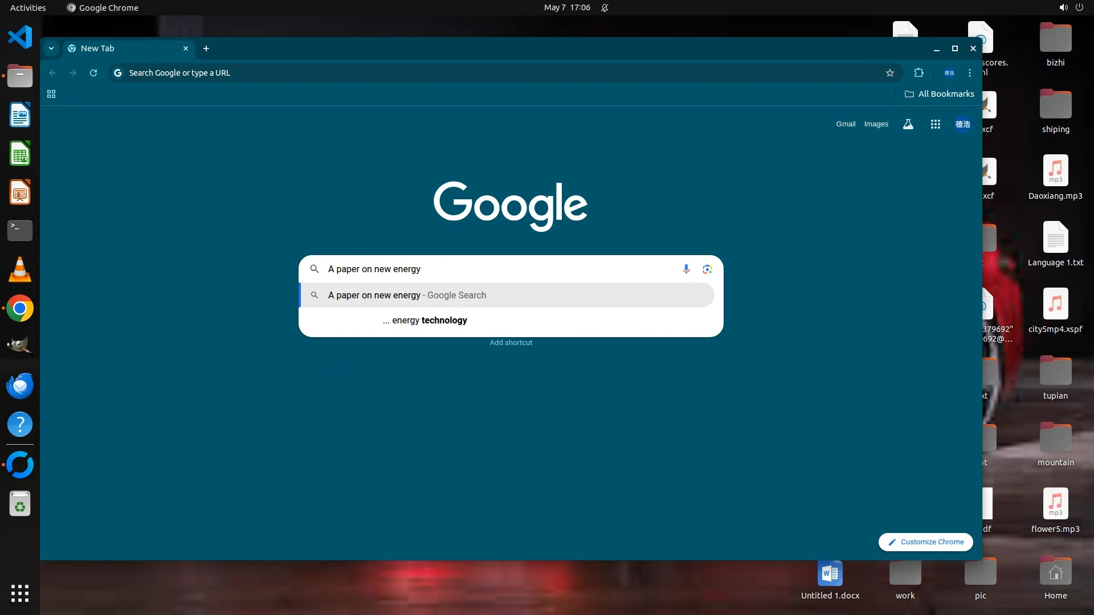Reload the current page
This screenshot has height=615, width=1094.
[x=93, y=73]
